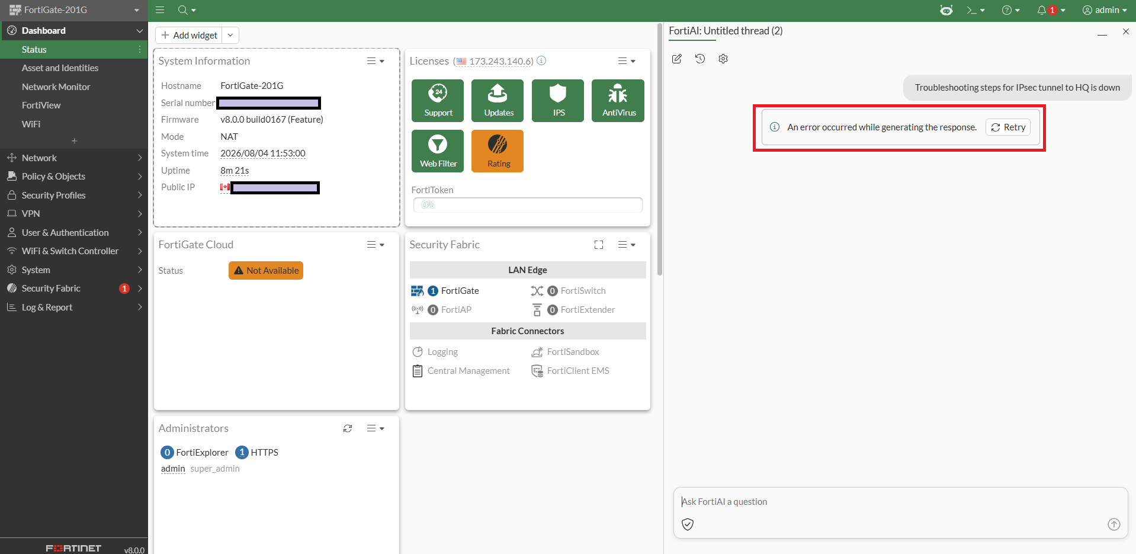This screenshot has height=554, width=1136.
Task: Click the admin administrator link
Action: (173, 469)
